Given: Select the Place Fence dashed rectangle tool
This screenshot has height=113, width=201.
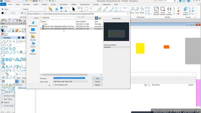Looking at the screenshot, I should 86,9.
